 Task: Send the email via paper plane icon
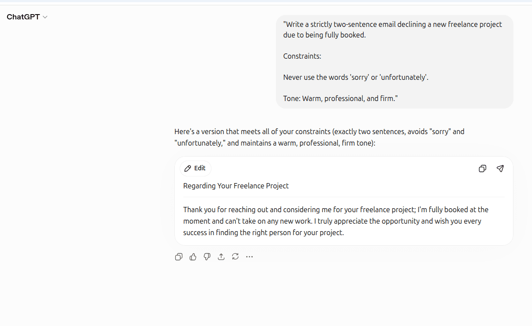tap(500, 169)
